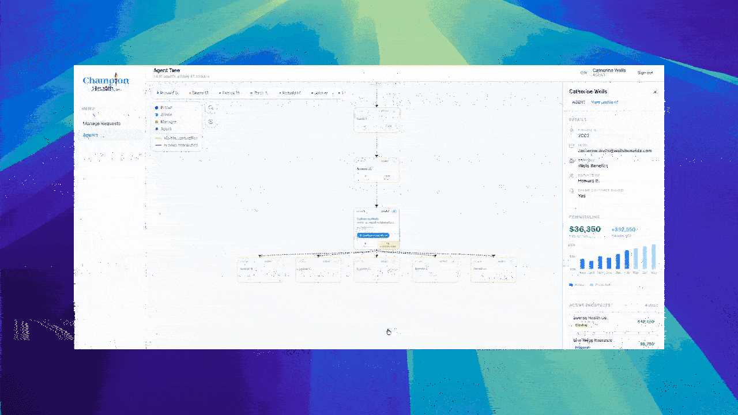Open Agents in the left sidebar menu
This screenshot has width=738, height=415.
point(90,134)
